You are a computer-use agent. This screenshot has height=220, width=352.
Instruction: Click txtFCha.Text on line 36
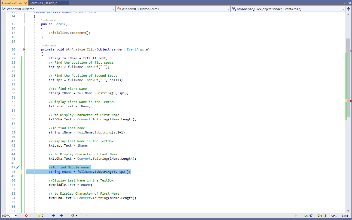coord(60,119)
